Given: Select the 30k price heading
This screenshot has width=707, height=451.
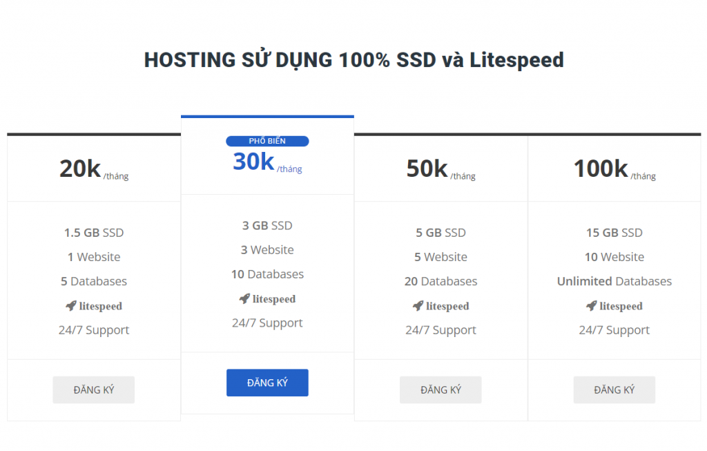Looking at the screenshot, I should pyautogui.click(x=253, y=162).
